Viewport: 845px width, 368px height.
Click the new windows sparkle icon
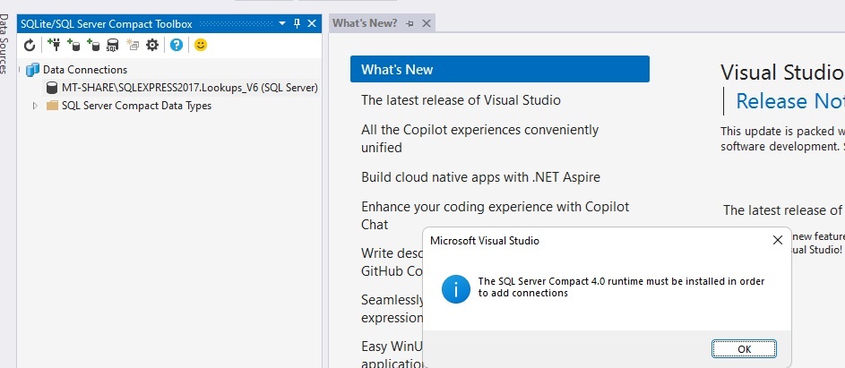coord(133,45)
